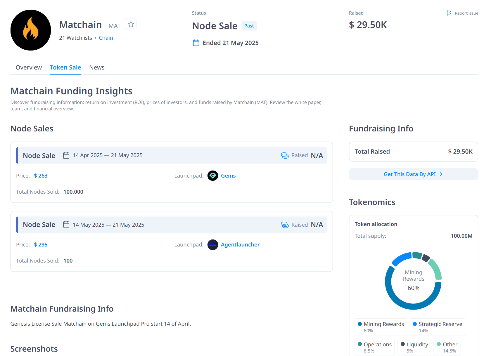Click the arrow in Get This Data By API

pyautogui.click(x=441, y=174)
